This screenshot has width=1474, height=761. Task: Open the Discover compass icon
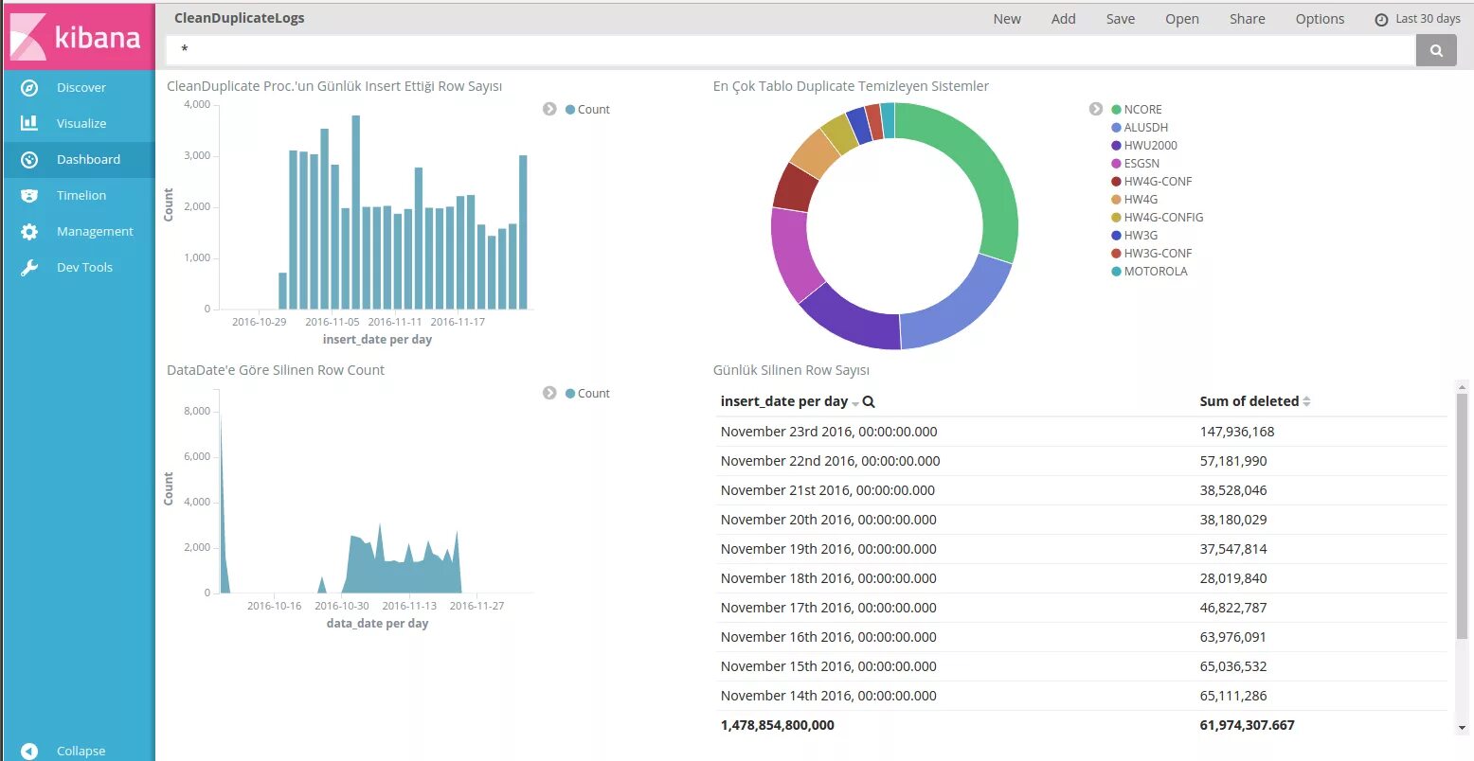click(29, 87)
